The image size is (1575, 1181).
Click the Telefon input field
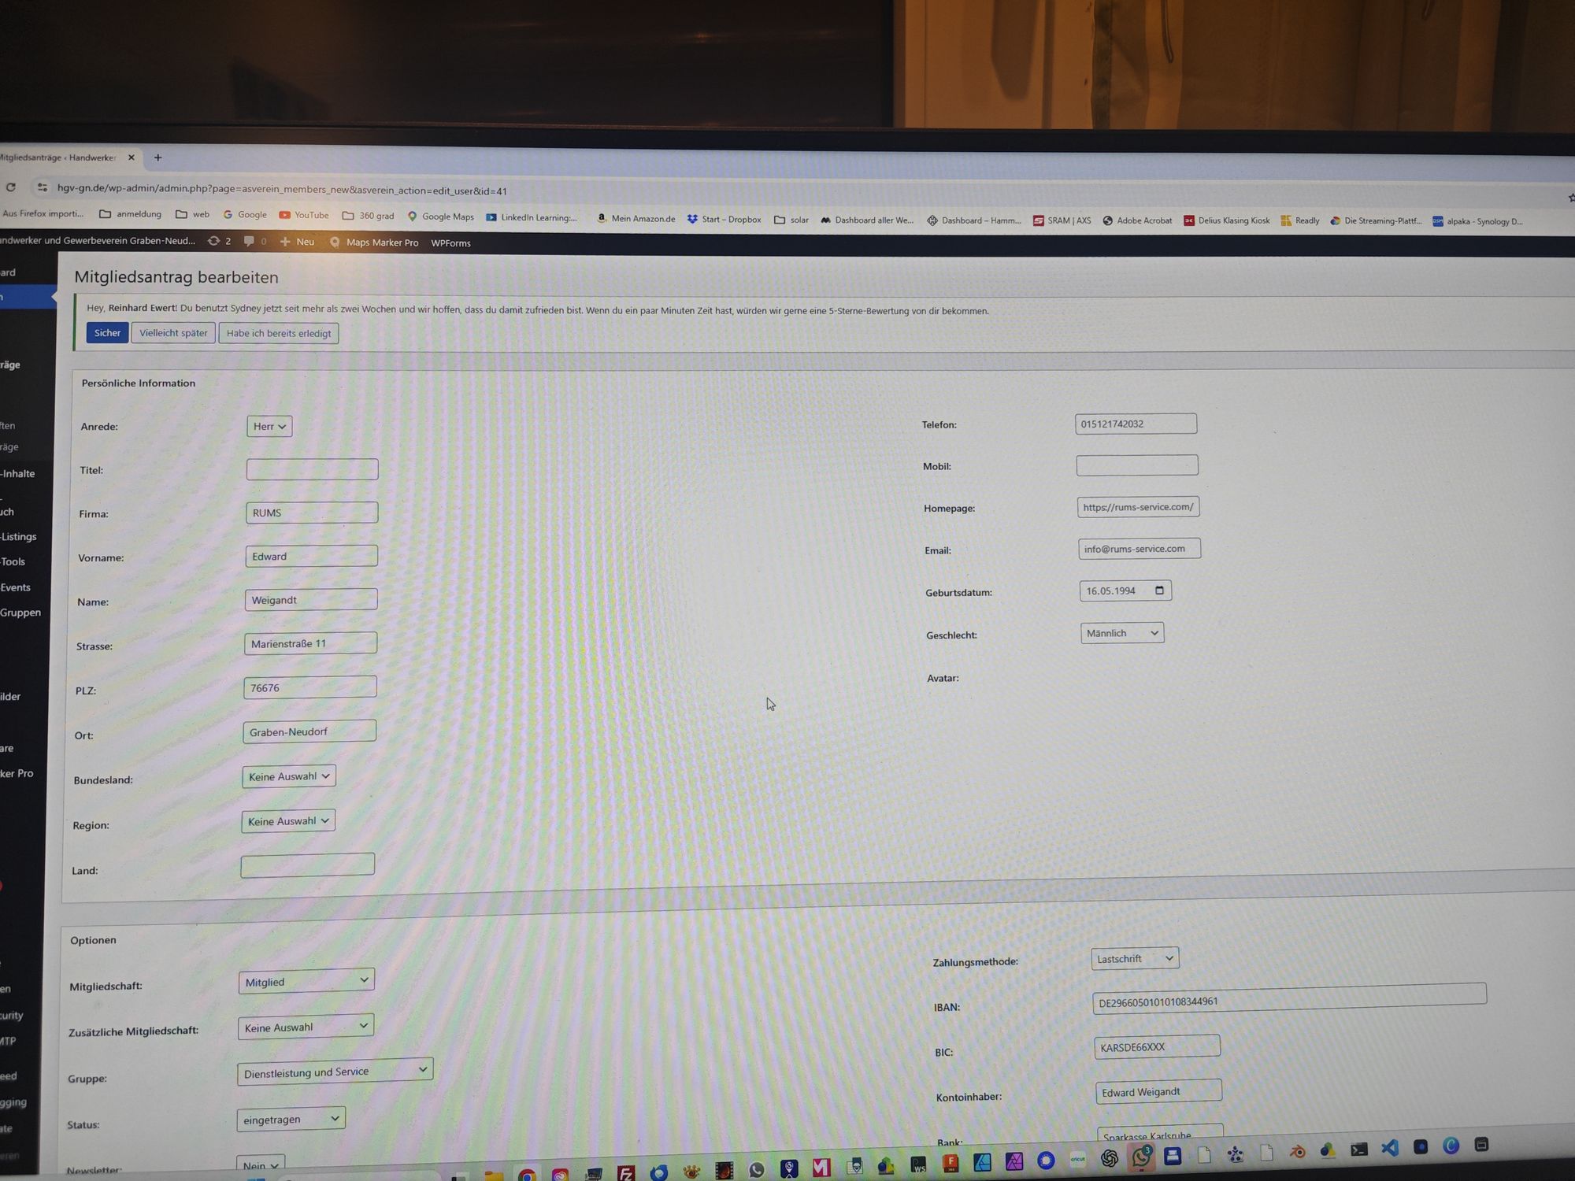[1136, 424]
